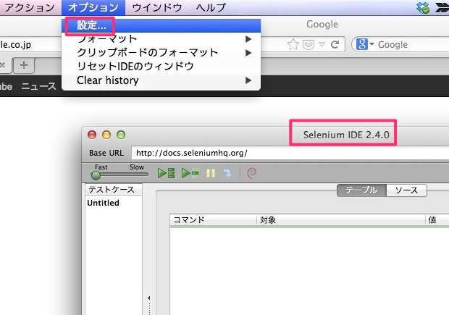Minimize the Selenium IDE window

tap(106, 135)
